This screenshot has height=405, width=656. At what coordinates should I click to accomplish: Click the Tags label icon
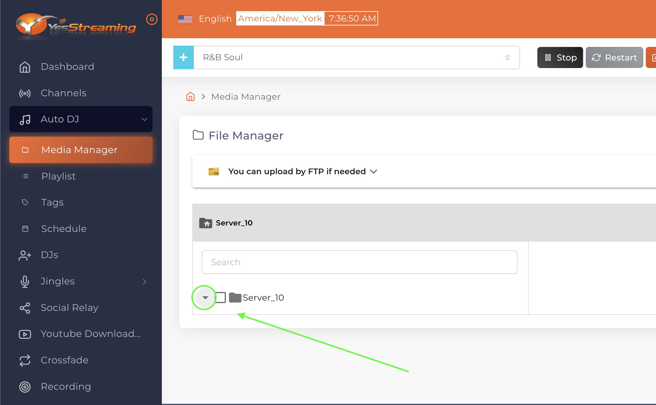tap(25, 202)
